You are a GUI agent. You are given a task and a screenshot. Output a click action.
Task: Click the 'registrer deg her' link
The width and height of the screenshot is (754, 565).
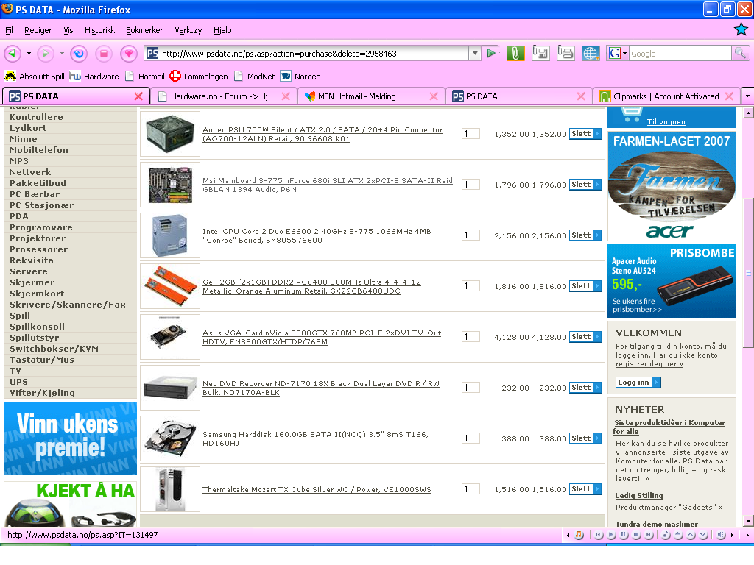(649, 364)
